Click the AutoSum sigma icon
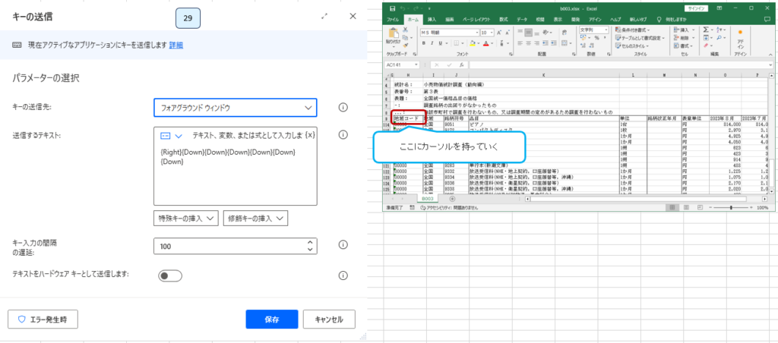 click(707, 29)
